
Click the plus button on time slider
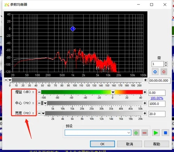(145, 80)
